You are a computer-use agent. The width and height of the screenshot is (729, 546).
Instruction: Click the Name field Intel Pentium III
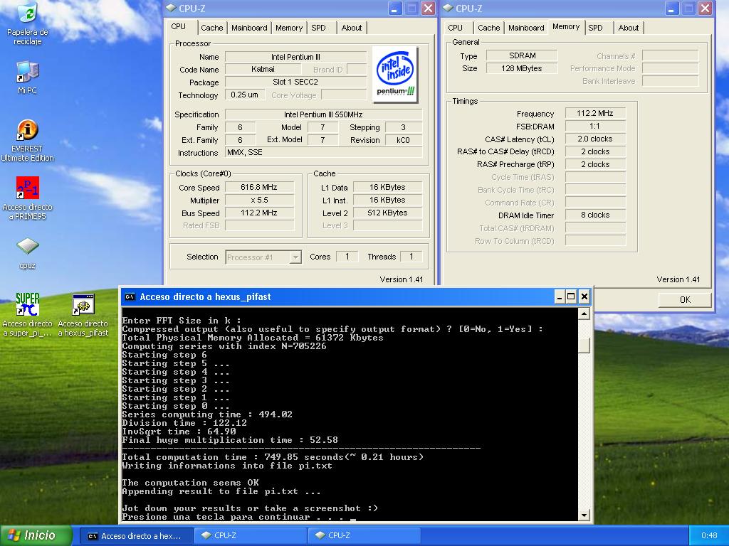(x=295, y=57)
